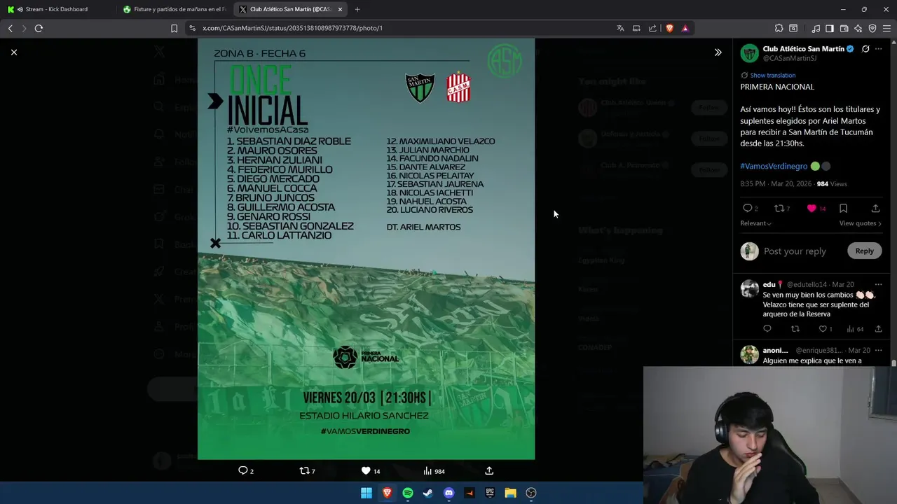Click the share icon in the sidebar post
The width and height of the screenshot is (897, 504).
coord(875,208)
